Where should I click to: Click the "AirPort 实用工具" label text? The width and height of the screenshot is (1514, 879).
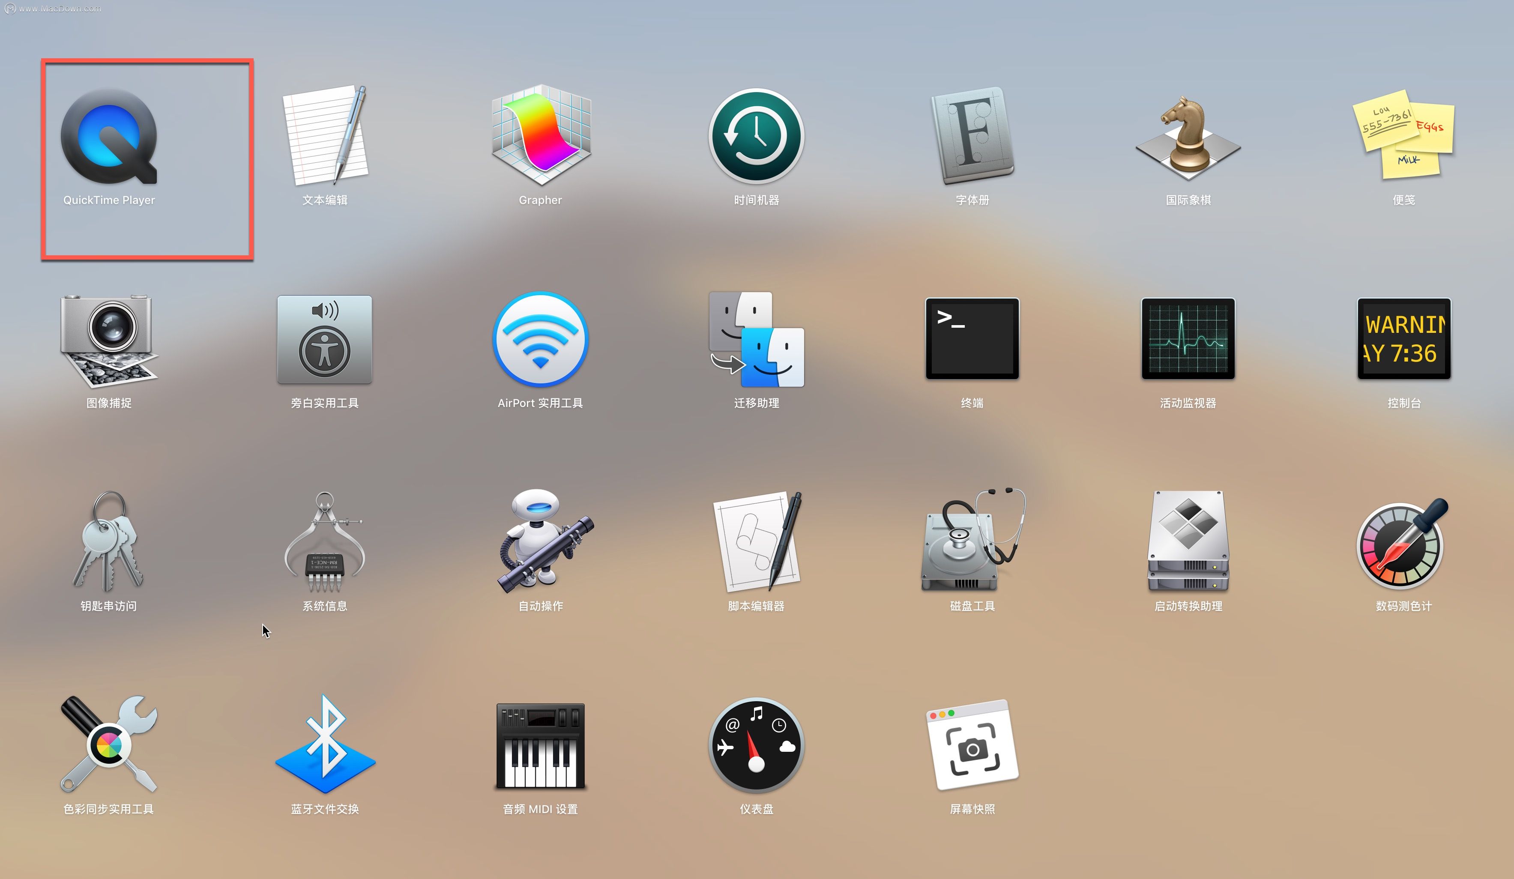coord(541,403)
